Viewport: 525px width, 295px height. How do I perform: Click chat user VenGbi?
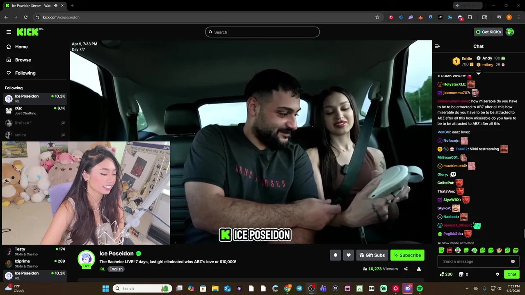tap(444, 132)
